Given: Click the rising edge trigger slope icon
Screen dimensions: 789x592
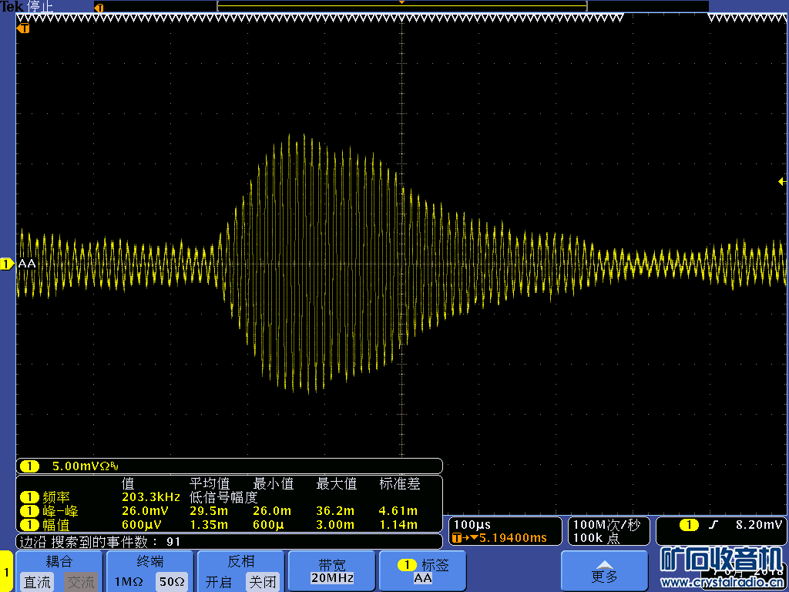Looking at the screenshot, I should (x=713, y=525).
